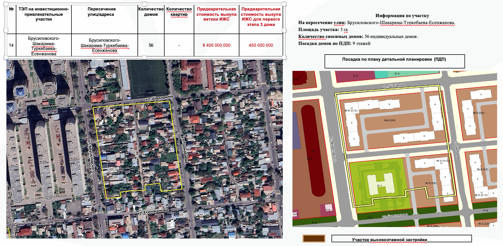Click "Предварительная стоимость выкупа ветхих ИЖС" header
Screen dimensions: 503x246
coord(216,14)
